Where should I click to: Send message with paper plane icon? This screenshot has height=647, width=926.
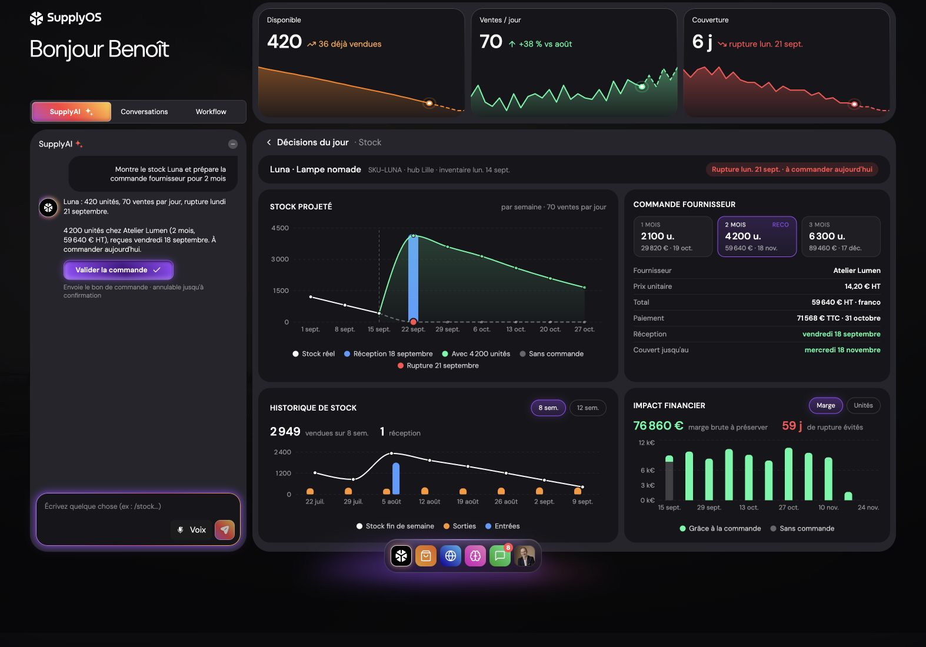pos(225,530)
